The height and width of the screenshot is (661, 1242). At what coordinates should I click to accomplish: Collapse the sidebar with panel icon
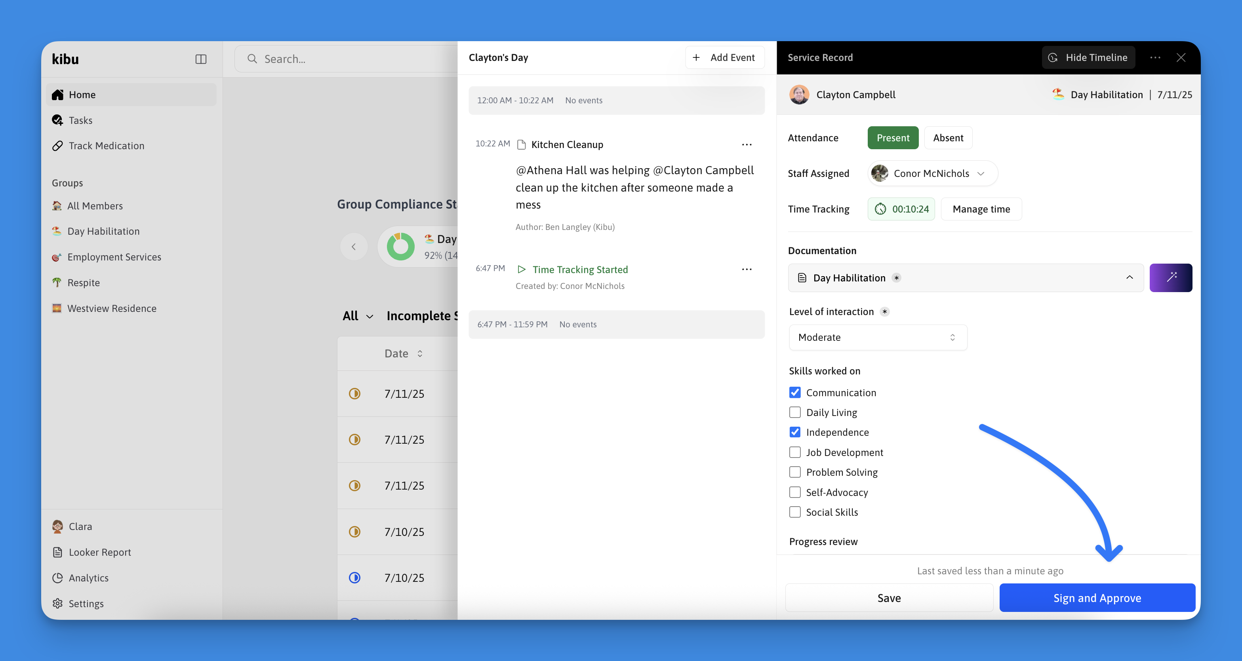(200, 59)
